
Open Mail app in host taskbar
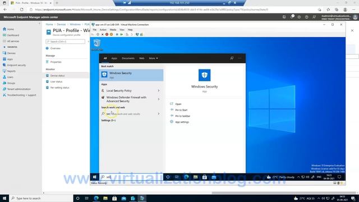coord(124,198)
